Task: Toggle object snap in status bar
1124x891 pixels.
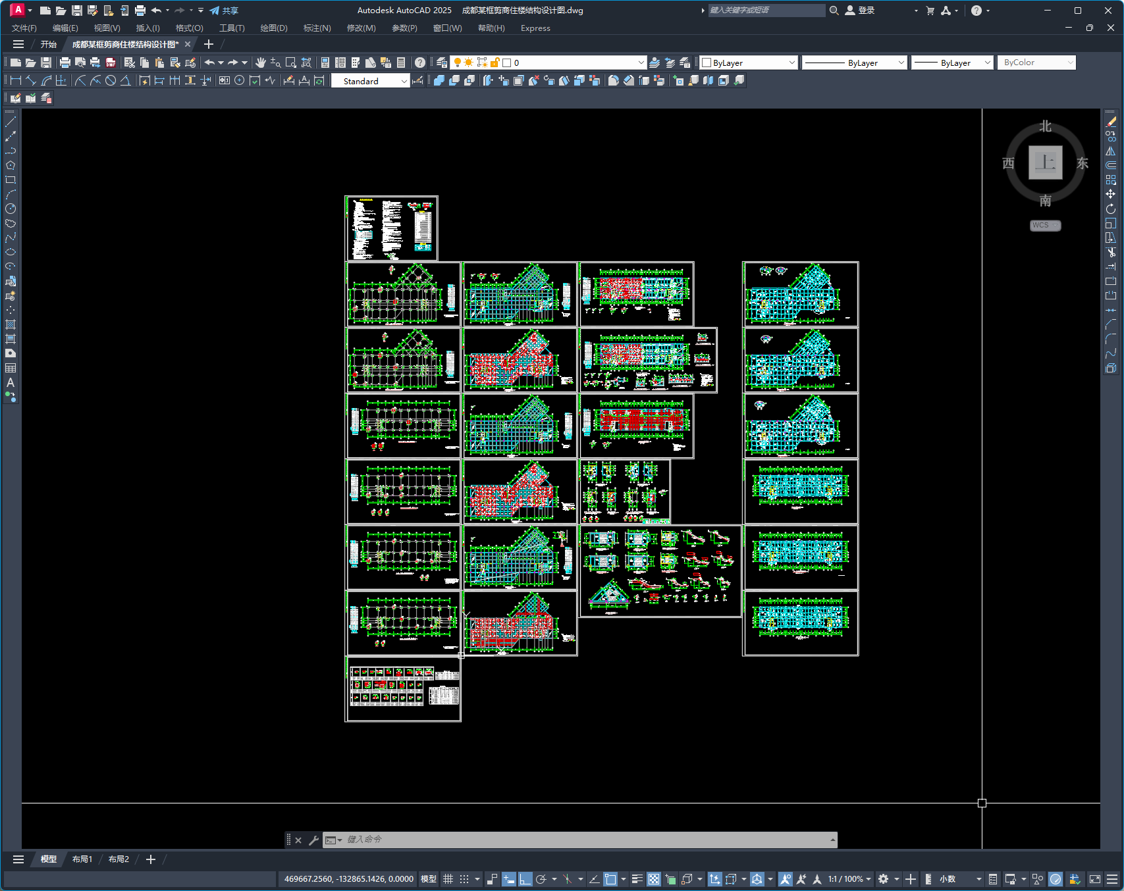Action: click(x=610, y=879)
